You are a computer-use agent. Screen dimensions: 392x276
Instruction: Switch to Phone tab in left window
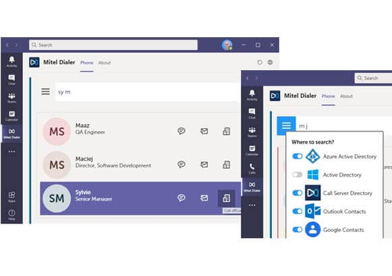click(x=87, y=63)
